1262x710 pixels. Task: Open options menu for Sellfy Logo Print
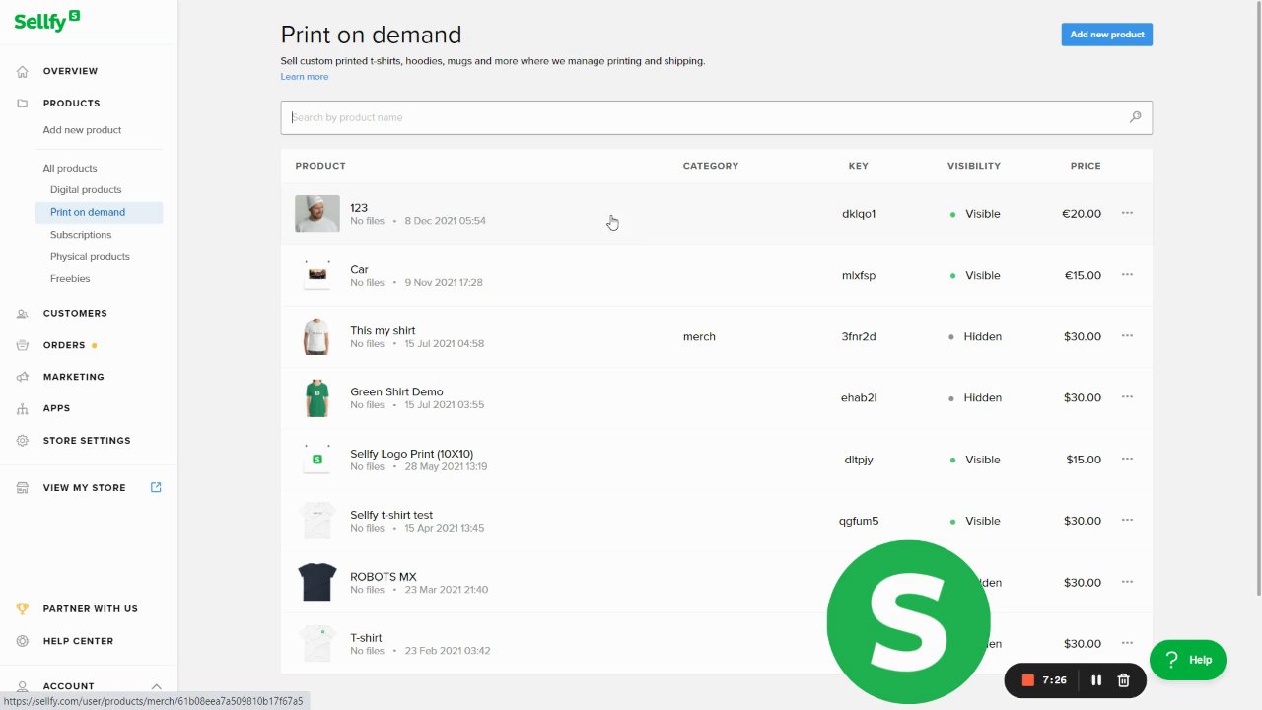[1128, 459]
